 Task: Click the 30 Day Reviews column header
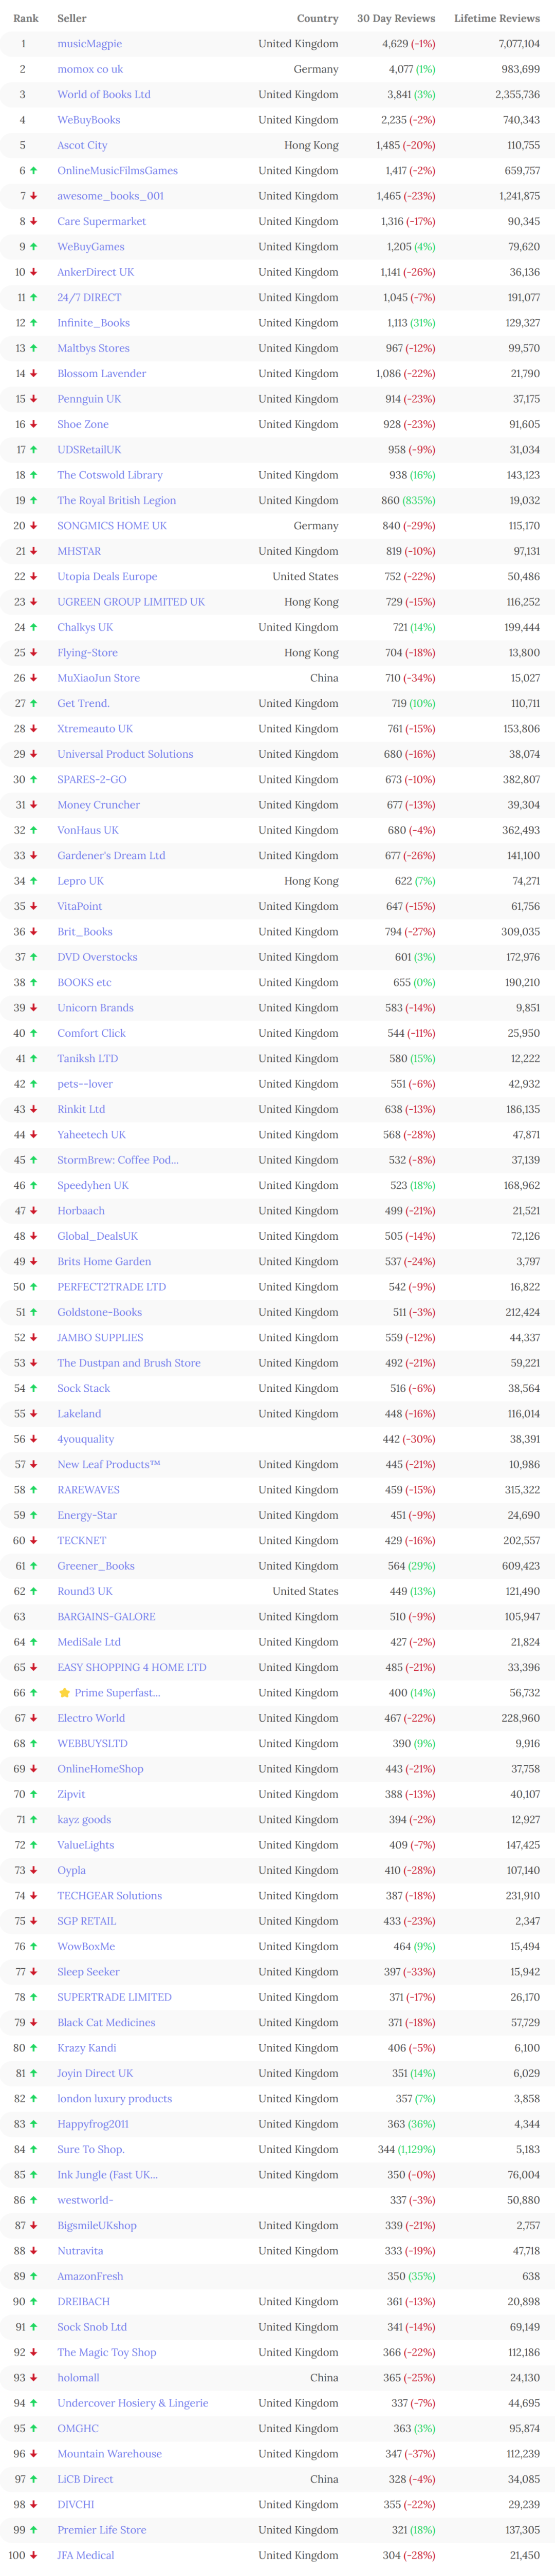coord(396,18)
